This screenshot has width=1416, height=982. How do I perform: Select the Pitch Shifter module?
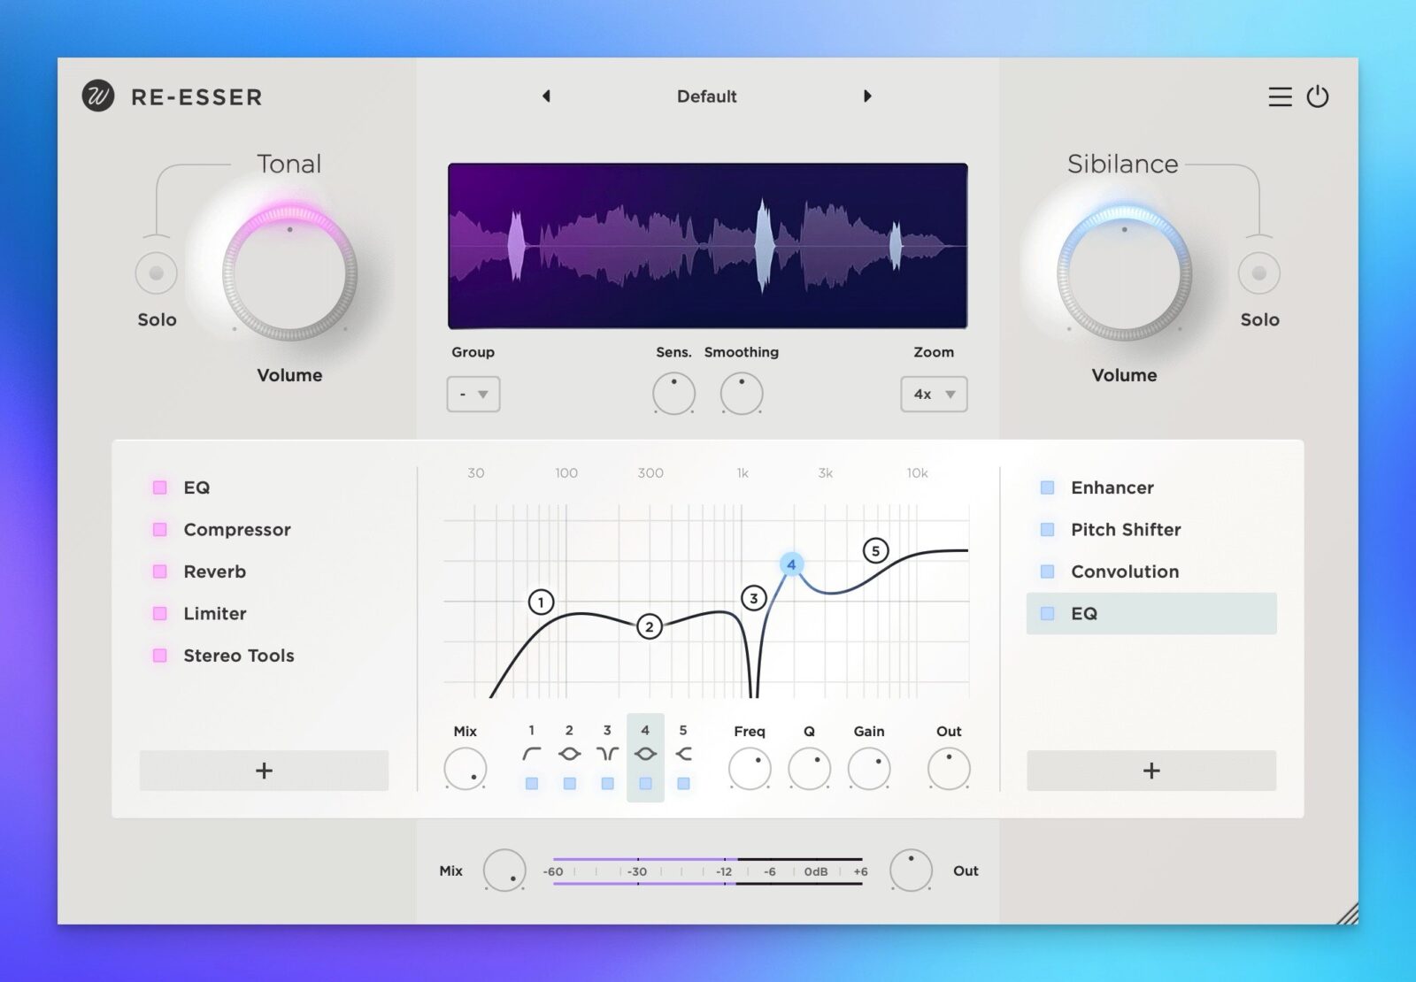[x=1125, y=530]
